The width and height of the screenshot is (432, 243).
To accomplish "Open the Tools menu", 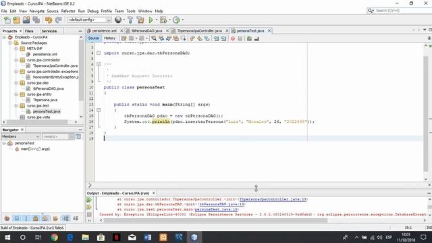I will (x=131, y=11).
